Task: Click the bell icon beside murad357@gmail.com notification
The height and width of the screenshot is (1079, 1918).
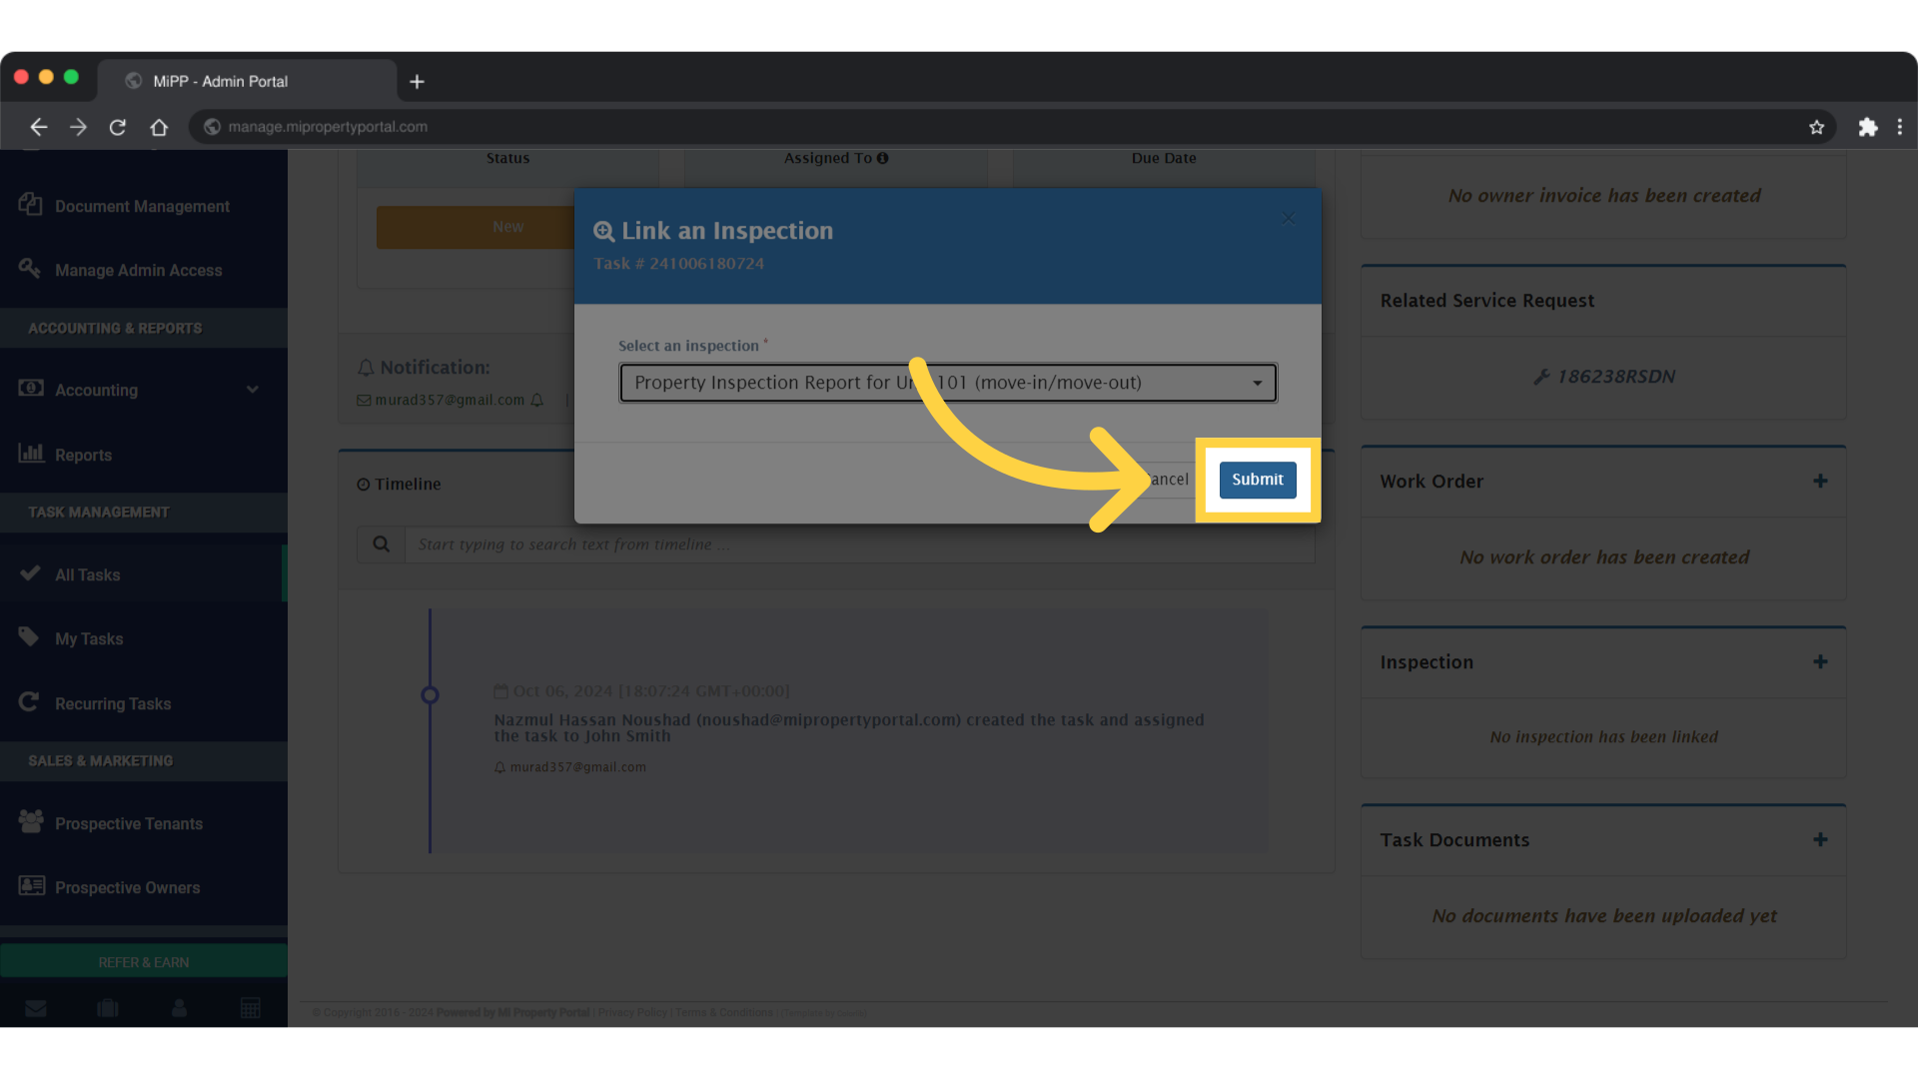Action: coord(537,401)
